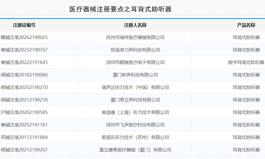Select registration number 闽械注准20212190238

[24, 100]
